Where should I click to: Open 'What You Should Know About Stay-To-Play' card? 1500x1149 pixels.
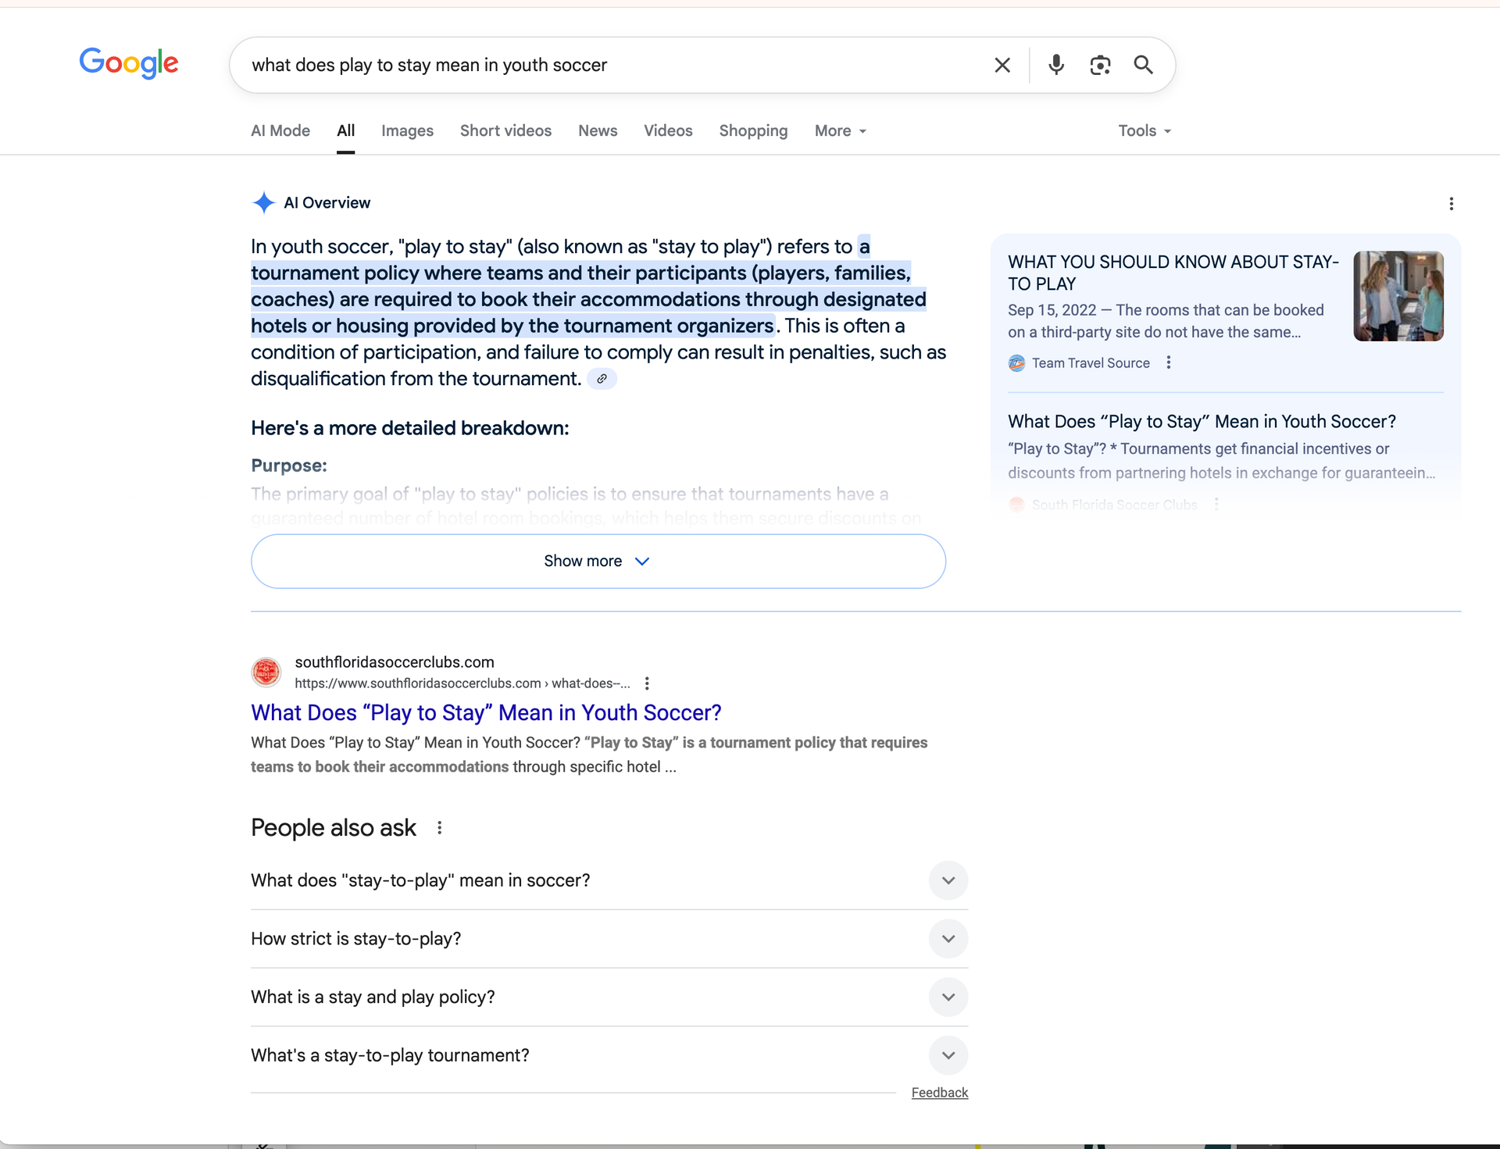[x=1173, y=273]
